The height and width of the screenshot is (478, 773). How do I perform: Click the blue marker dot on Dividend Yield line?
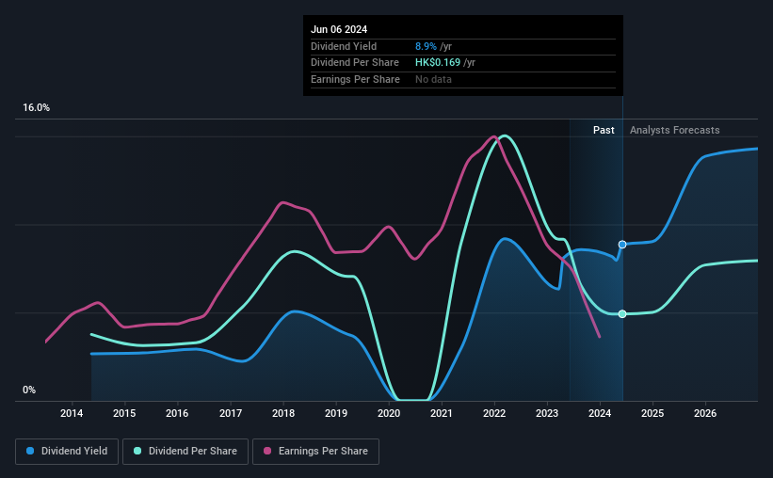click(622, 245)
